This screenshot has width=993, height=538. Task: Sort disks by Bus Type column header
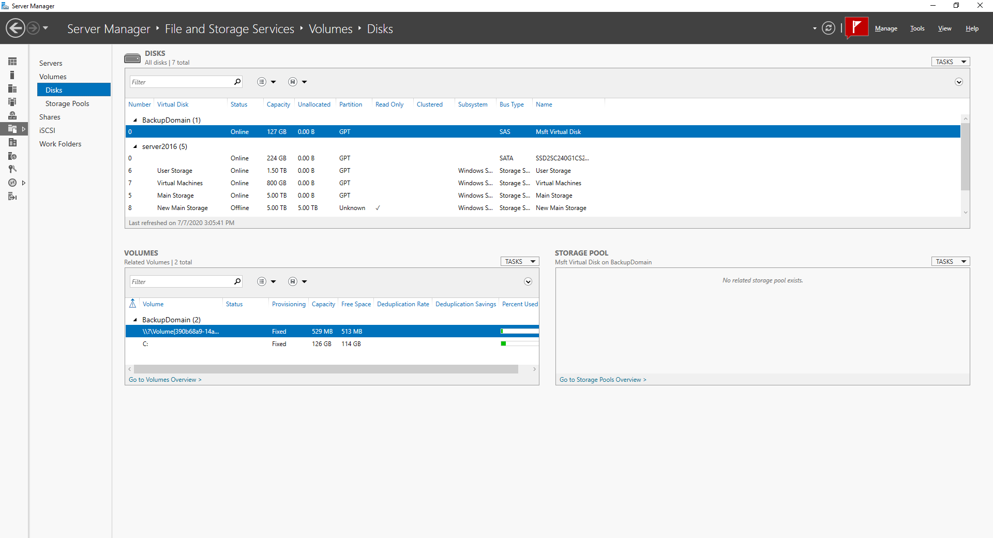pyautogui.click(x=511, y=104)
